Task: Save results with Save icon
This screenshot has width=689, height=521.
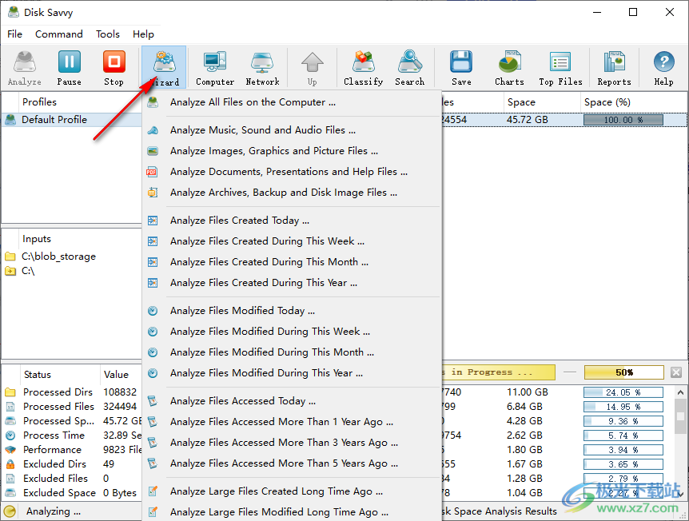Action: point(461,67)
